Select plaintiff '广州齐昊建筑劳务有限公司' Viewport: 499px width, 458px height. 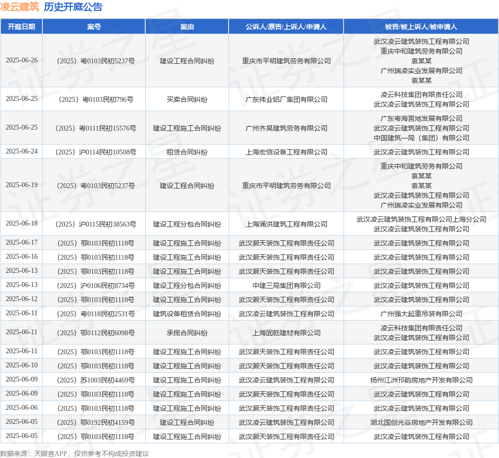[x=287, y=128]
